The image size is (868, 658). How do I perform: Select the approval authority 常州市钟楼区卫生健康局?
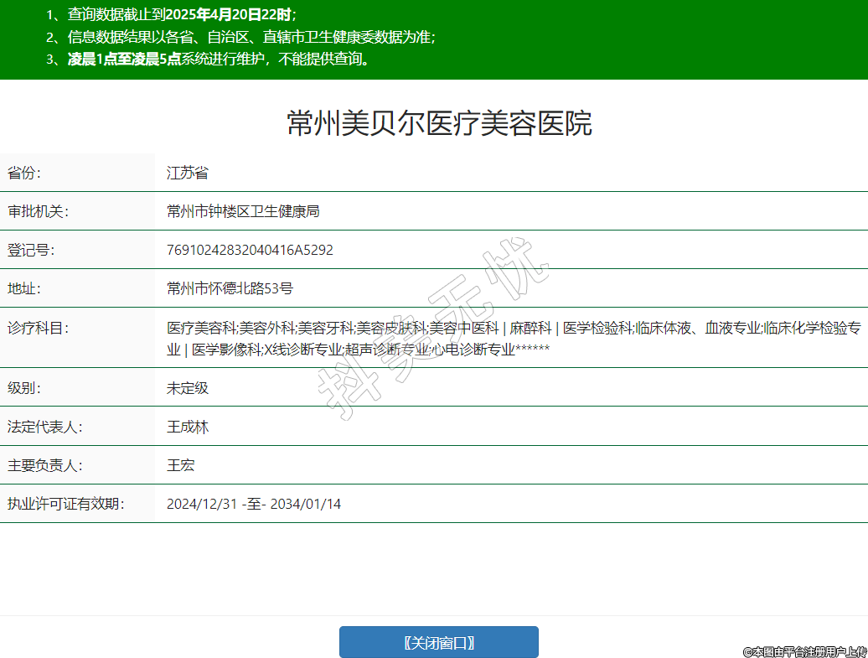(x=243, y=212)
